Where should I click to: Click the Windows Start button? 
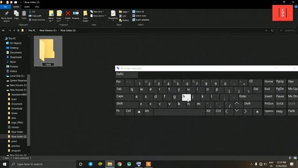point(4,164)
